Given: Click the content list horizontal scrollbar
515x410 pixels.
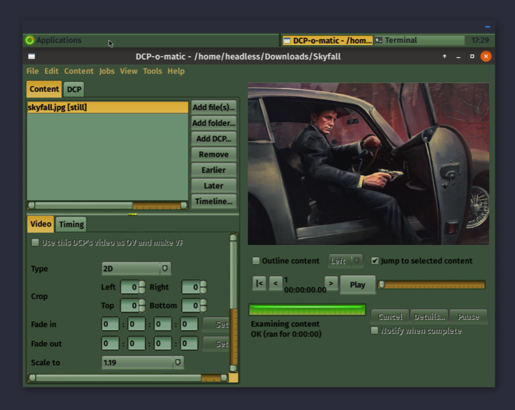Looking at the screenshot, I should point(107,206).
